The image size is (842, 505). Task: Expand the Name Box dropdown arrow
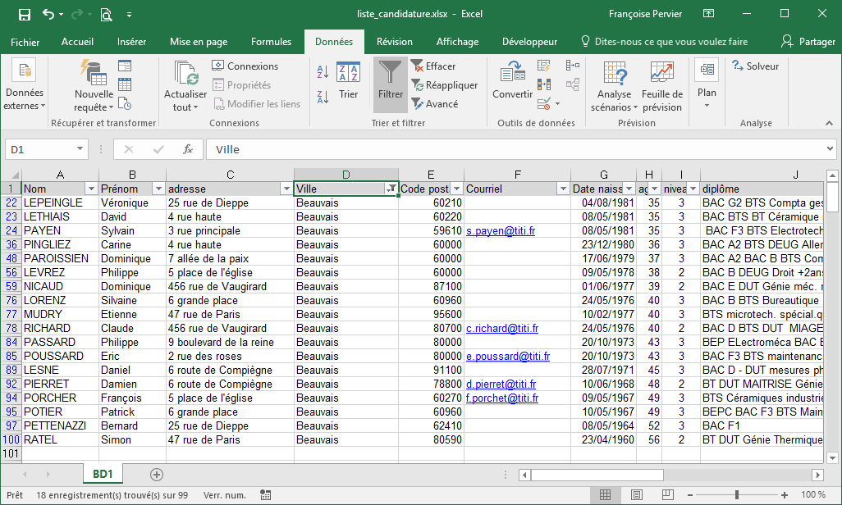(80, 149)
